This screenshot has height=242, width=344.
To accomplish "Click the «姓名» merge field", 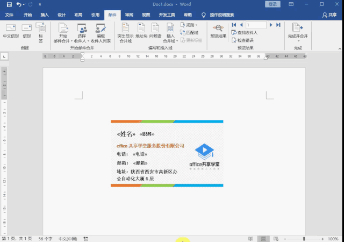I will [x=126, y=134].
